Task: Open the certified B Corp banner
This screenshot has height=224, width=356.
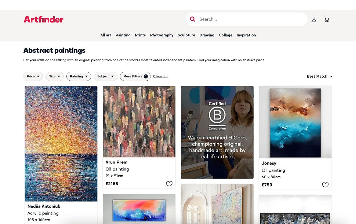Action: click(x=217, y=132)
